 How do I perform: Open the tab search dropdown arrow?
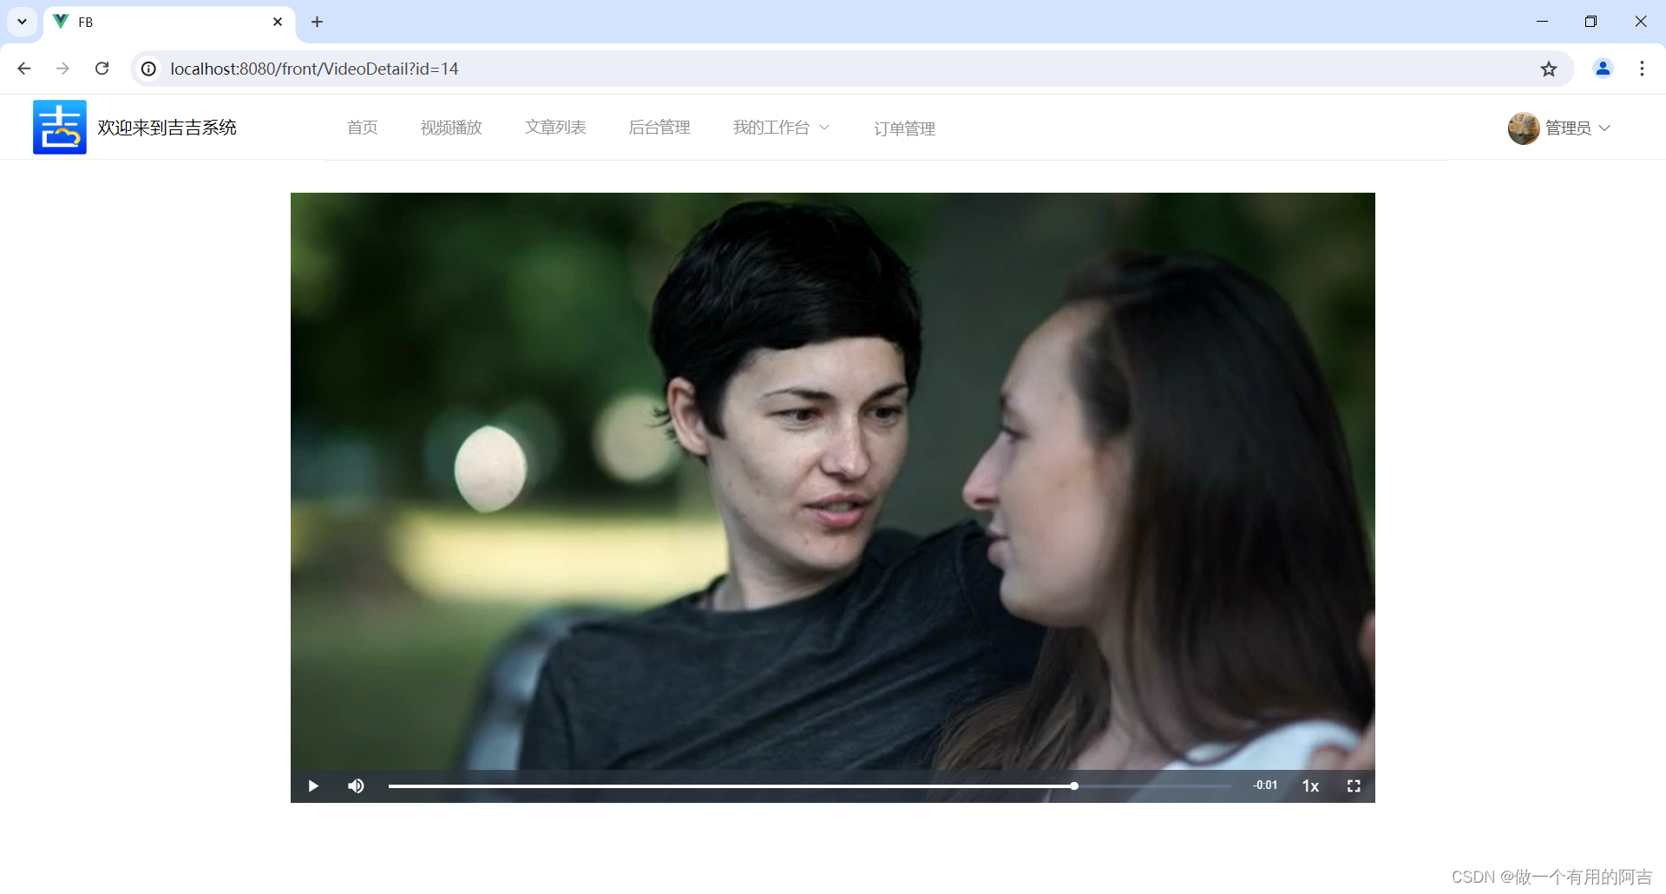[22, 22]
